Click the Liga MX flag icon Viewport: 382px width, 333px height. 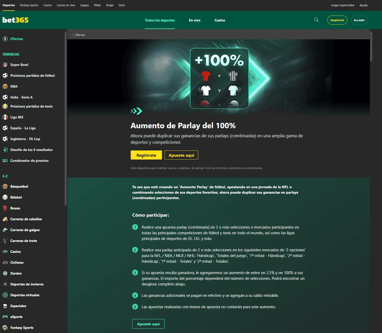[5, 117]
